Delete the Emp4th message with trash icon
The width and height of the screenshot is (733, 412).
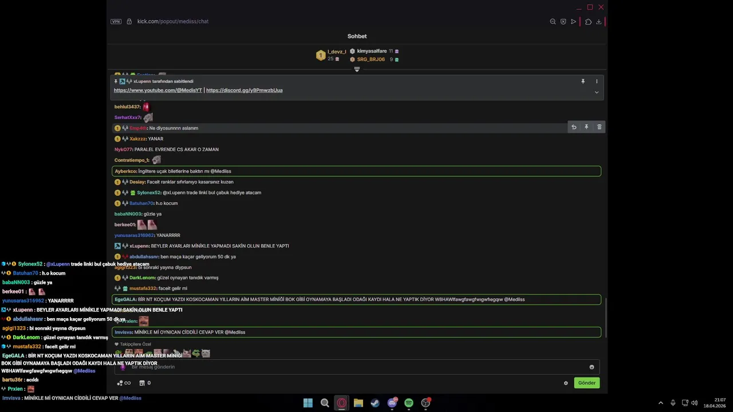coord(599,127)
